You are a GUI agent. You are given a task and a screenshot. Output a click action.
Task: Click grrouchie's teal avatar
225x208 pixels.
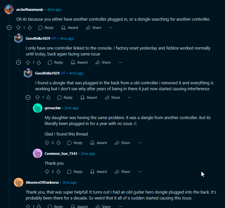[38, 108]
